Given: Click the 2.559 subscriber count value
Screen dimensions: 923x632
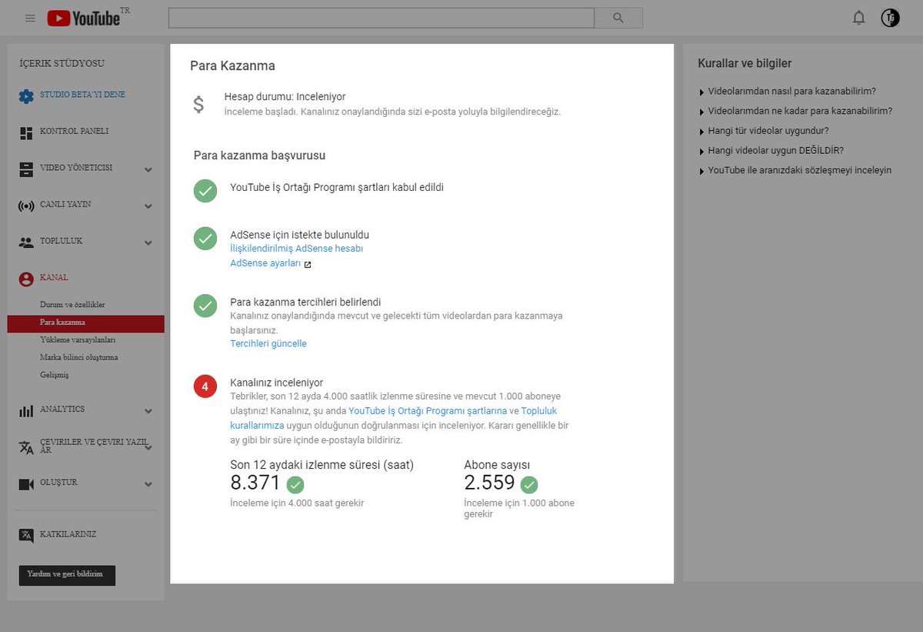Looking at the screenshot, I should (x=489, y=483).
